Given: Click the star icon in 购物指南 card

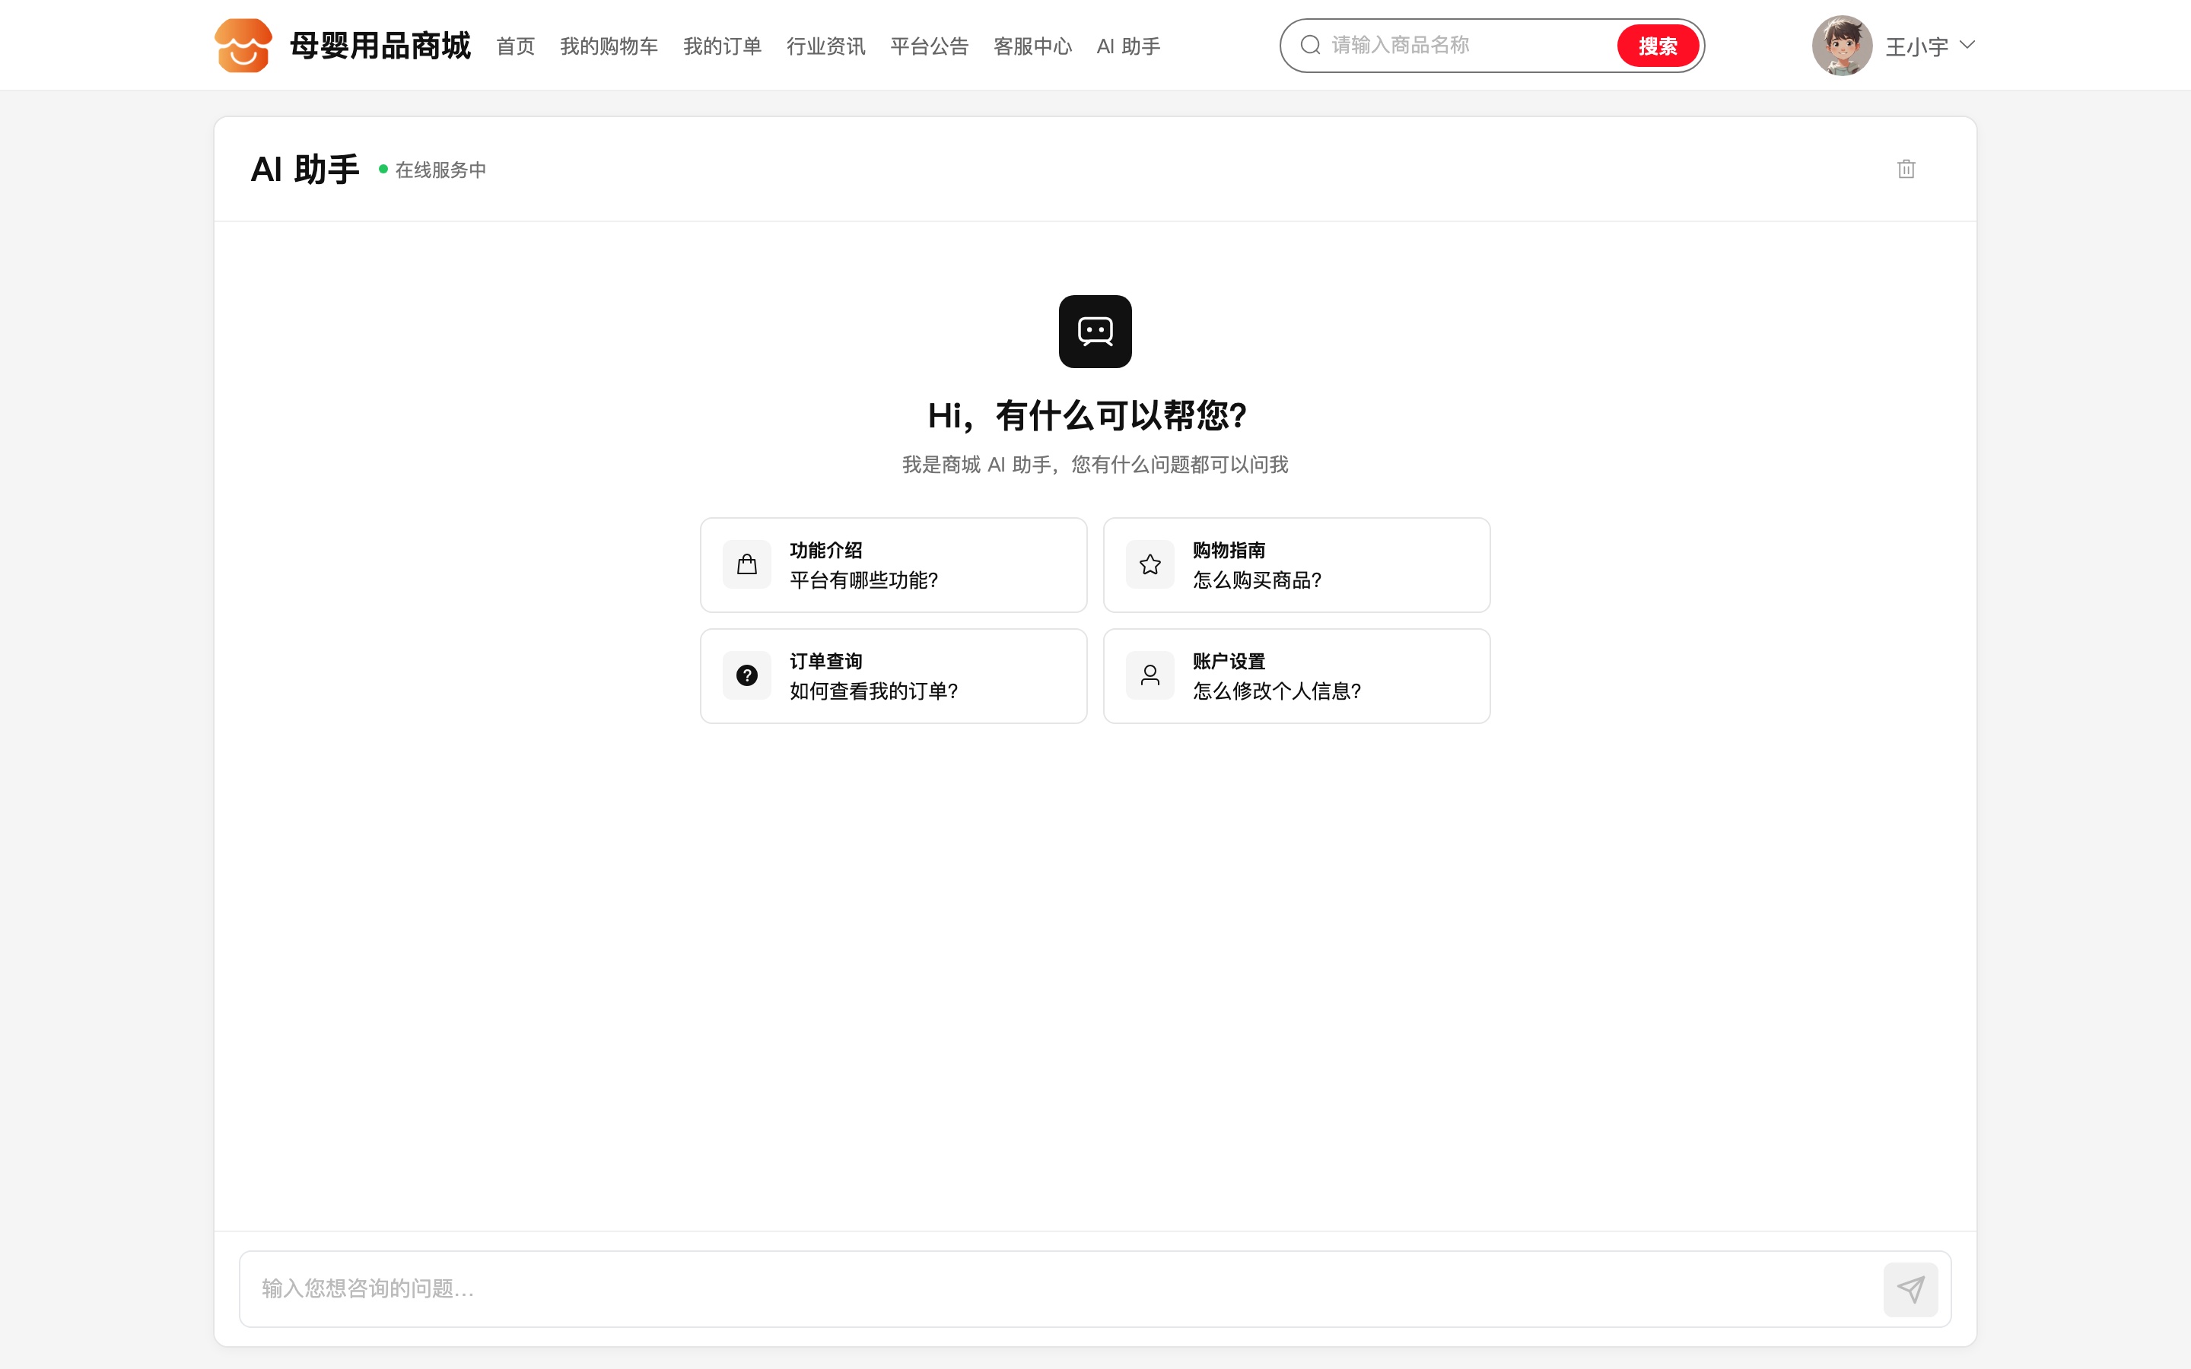Looking at the screenshot, I should (1150, 565).
